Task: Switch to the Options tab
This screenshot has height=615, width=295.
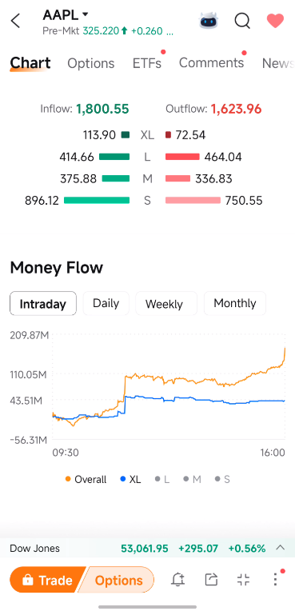Action: tap(91, 63)
